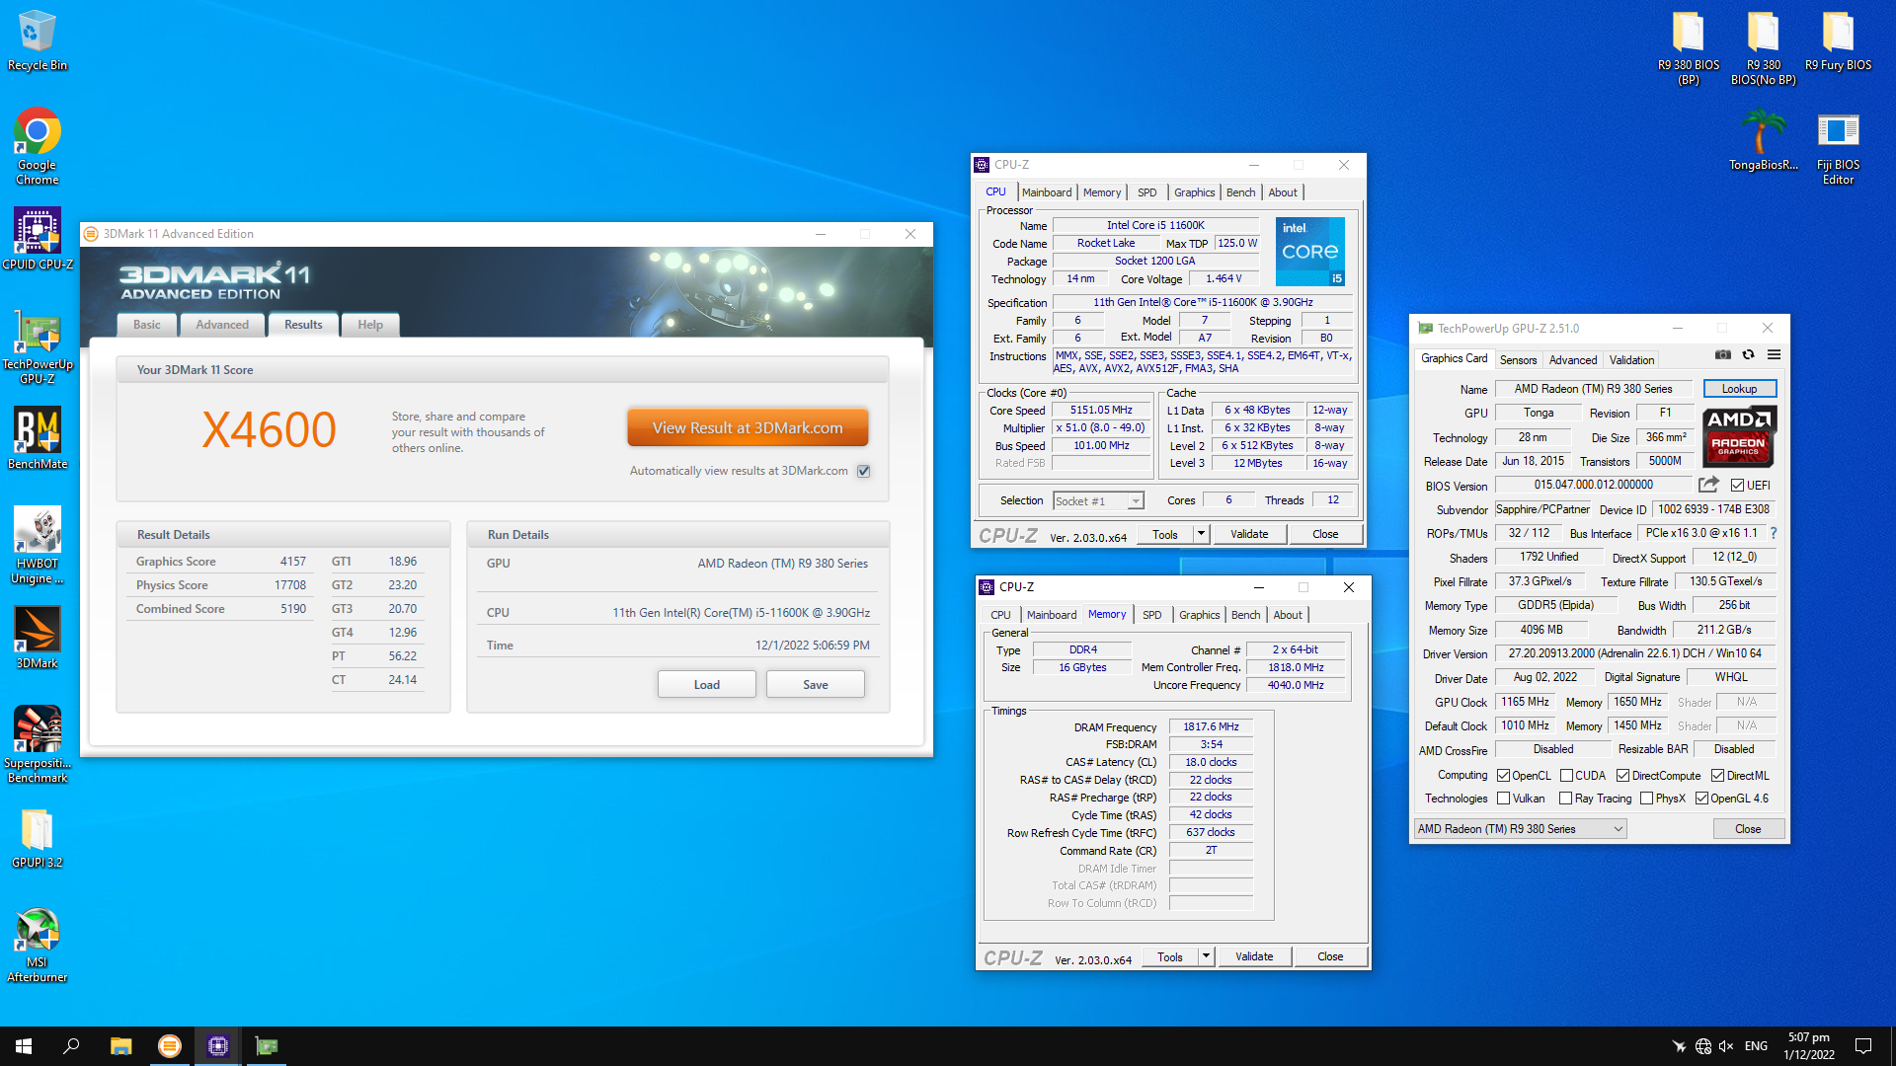The height and width of the screenshot is (1066, 1896).
Task: Open File Explorer from taskbar
Action: click(120, 1046)
